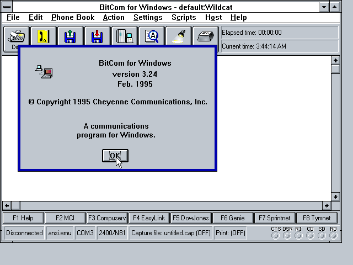This screenshot has width=353, height=265.
Task: Click the download file floppy icon
Action: (x=97, y=36)
